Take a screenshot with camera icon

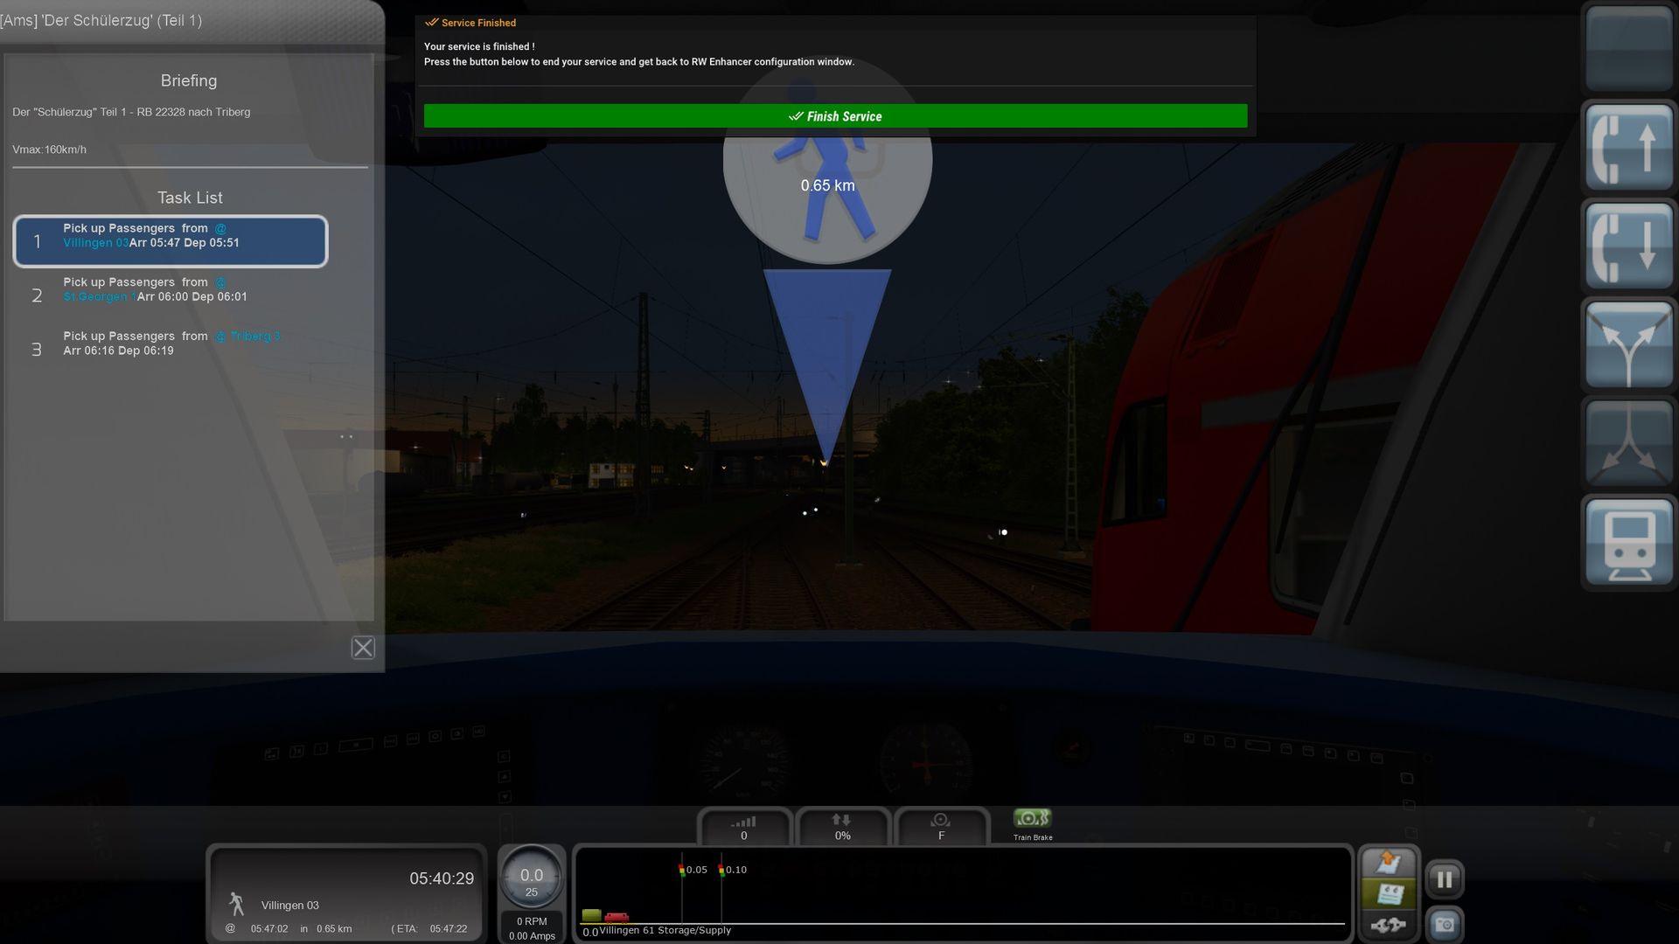point(1445,925)
